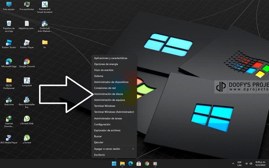The image size is (269, 168).
Task: Show hidden system tray icons chevron
Action: 233,163
